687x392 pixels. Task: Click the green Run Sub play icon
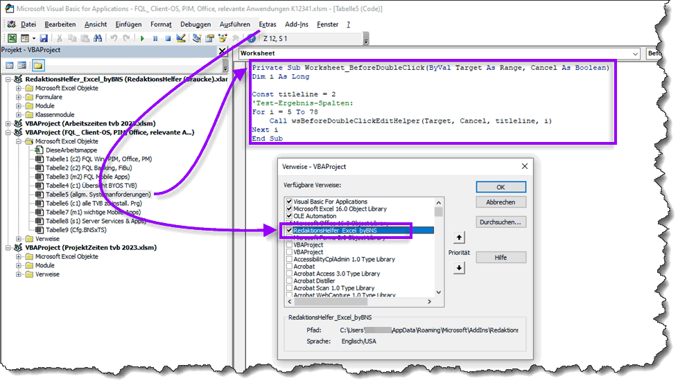[x=142, y=39]
